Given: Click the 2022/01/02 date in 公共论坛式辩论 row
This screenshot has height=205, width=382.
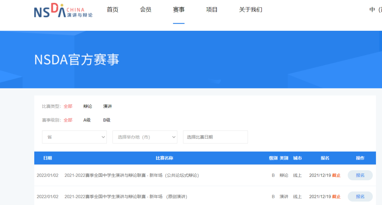Looking at the screenshot, I should tap(47, 175).
